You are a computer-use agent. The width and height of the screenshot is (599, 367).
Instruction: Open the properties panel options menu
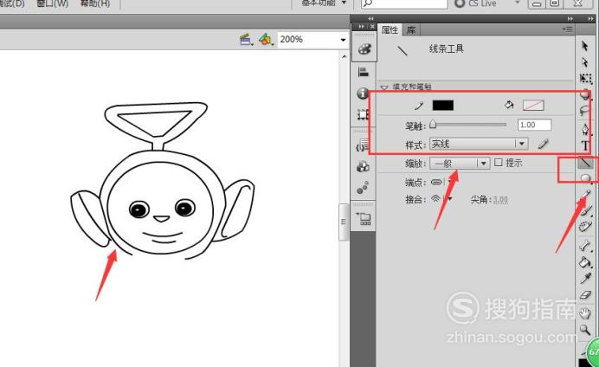pyautogui.click(x=567, y=29)
